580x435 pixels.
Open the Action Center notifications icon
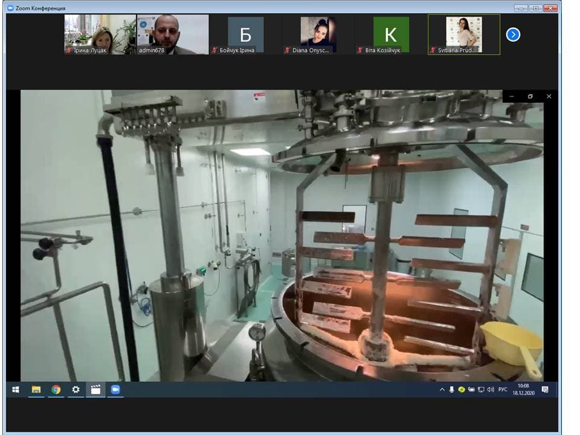coord(545,390)
